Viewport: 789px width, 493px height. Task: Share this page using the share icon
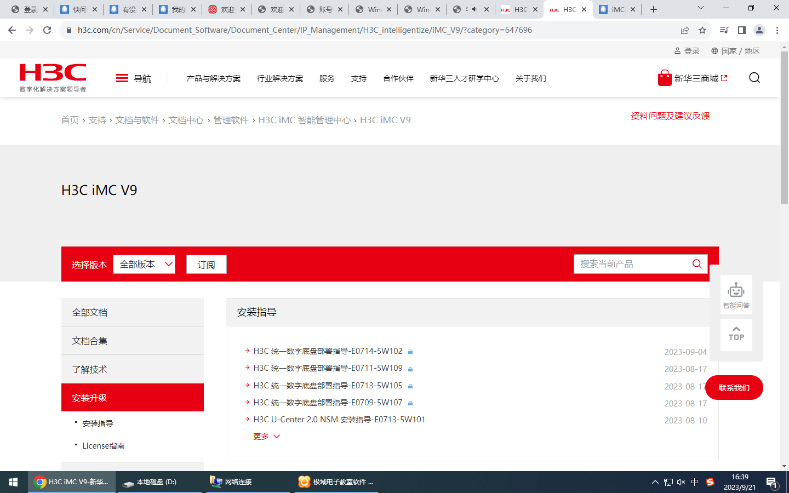pyautogui.click(x=685, y=30)
